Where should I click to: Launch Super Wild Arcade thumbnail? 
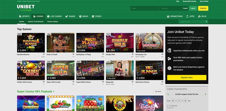61,70
